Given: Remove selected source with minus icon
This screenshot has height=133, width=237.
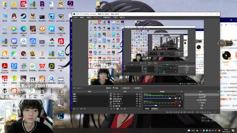Looking at the screenshot, I should pyautogui.click(x=114, y=109).
